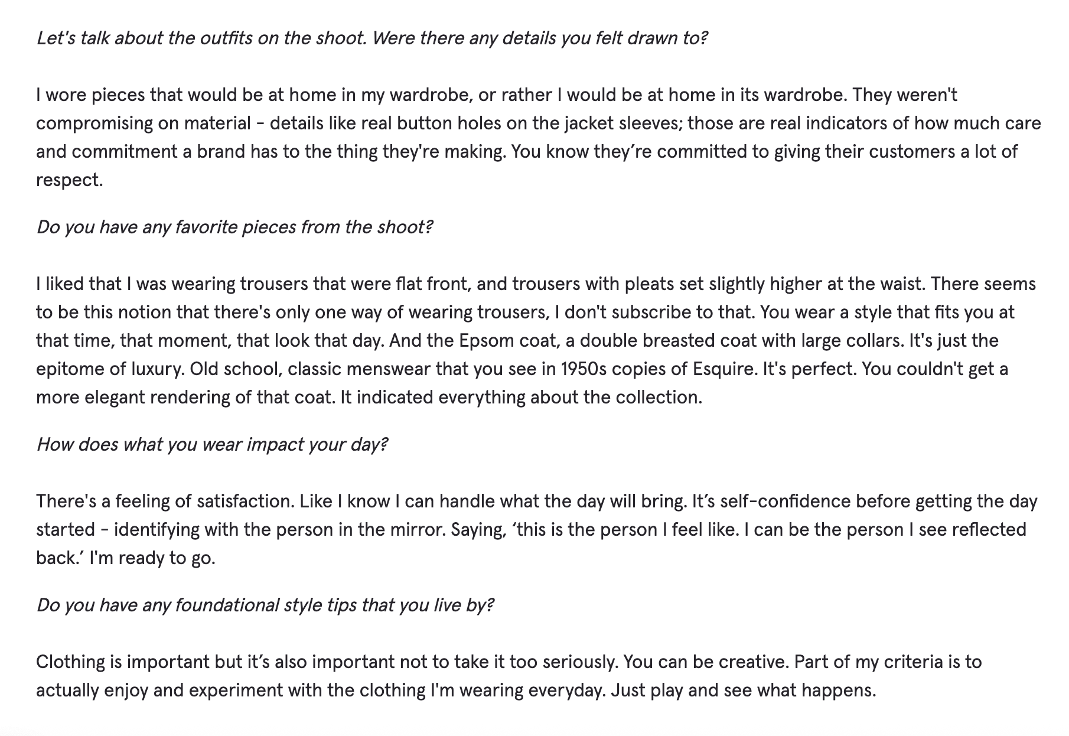Click the question 'How does what you wear impact your day?'
Image resolution: width=1069 pixels, height=736 pixels.
click(x=212, y=445)
